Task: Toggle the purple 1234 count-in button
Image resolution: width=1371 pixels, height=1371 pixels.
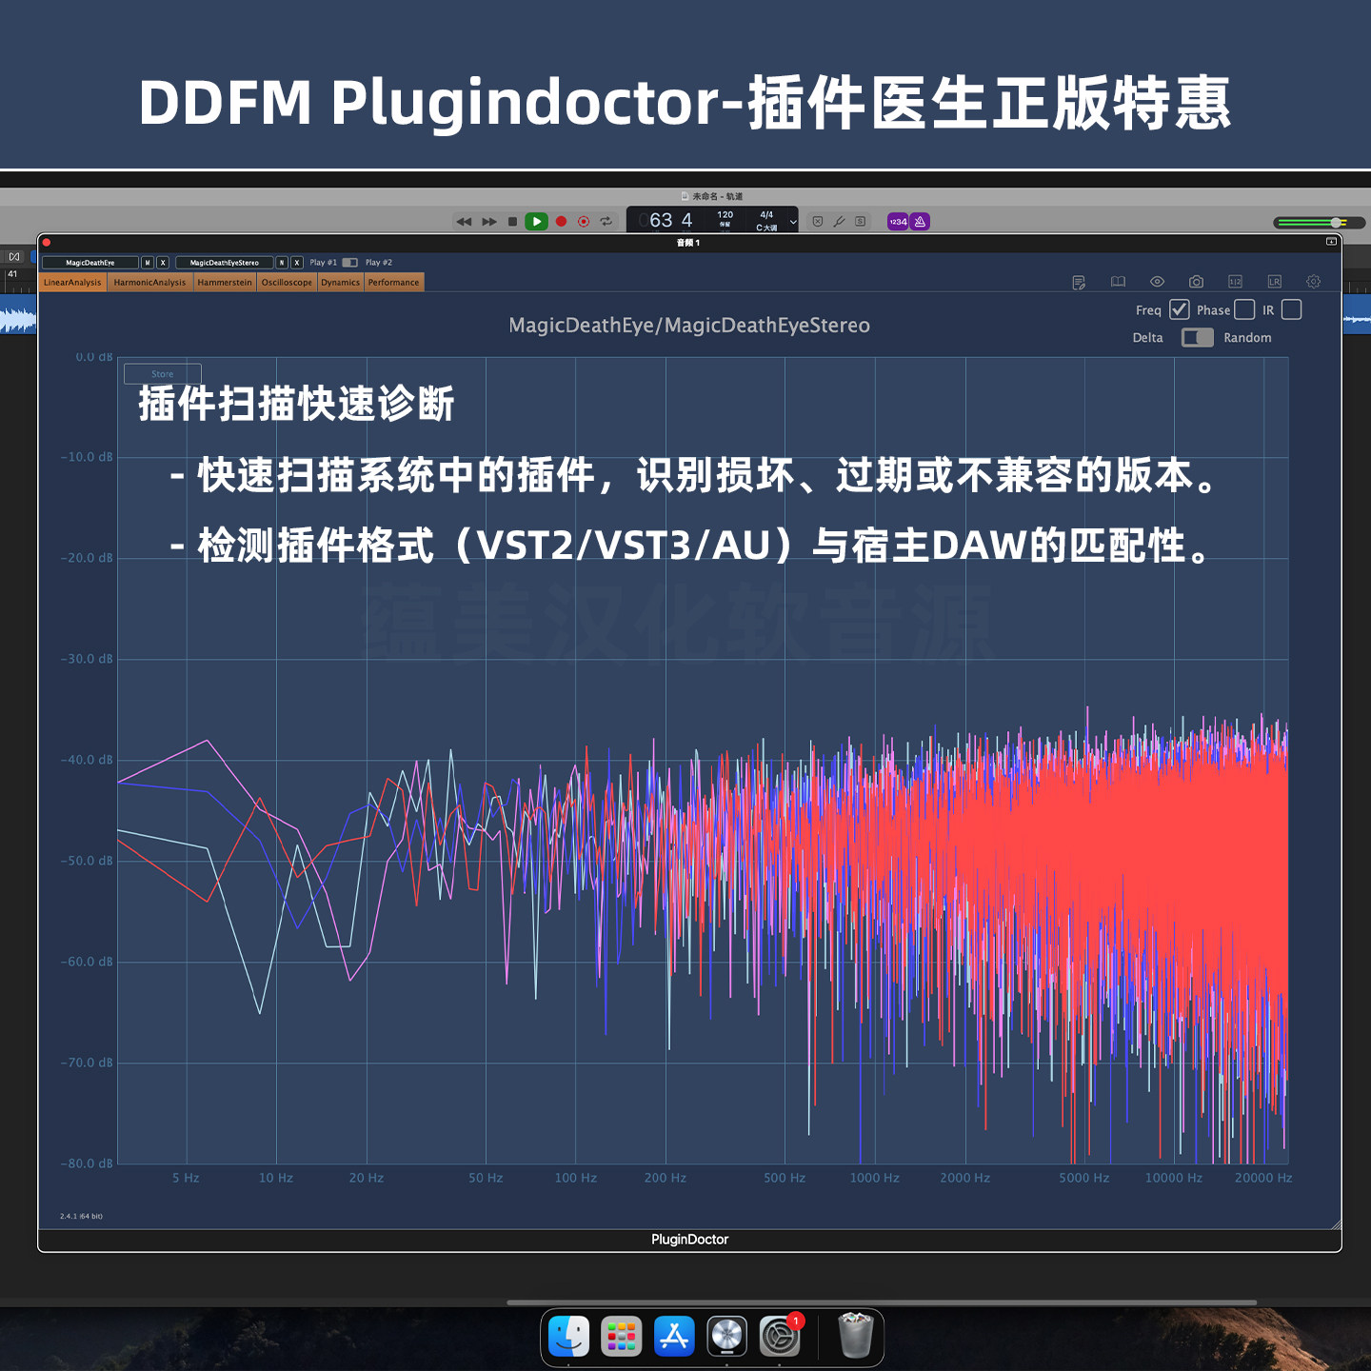Action: (898, 222)
